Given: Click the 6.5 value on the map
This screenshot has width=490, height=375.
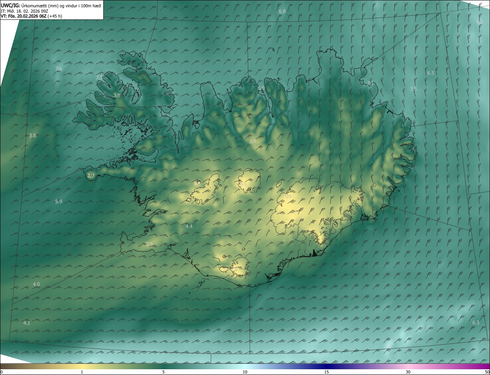Looking at the screenshot, I should (431, 73).
